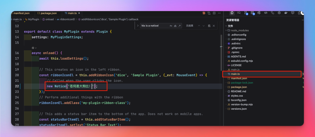Click the orange starburst icon in editor toolbar
Viewport: 315px width, 137px height.
coord(204,13)
